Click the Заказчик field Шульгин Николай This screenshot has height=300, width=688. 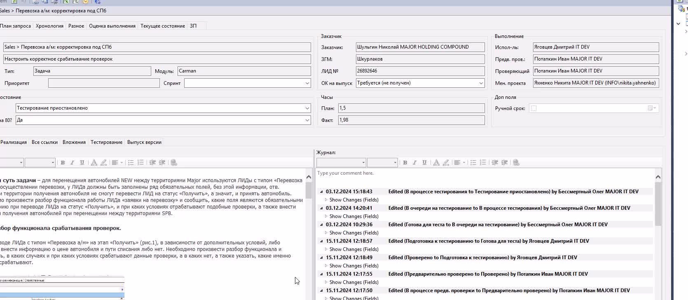pyautogui.click(x=420, y=47)
